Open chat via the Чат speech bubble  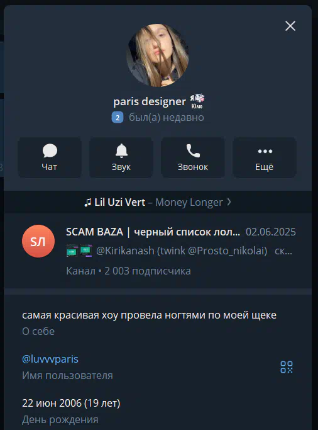click(50, 157)
